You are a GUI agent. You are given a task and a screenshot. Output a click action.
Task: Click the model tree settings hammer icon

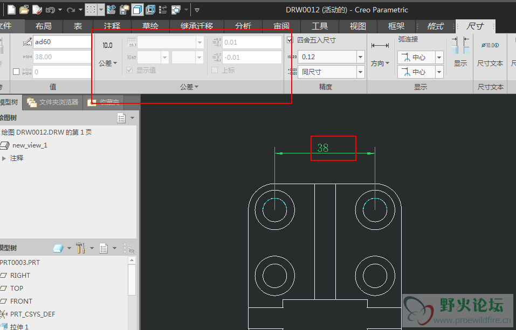pos(81,248)
